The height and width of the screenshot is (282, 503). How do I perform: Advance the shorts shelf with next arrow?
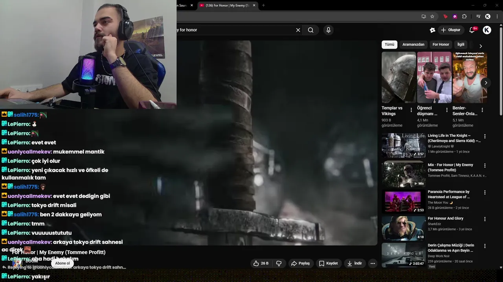click(x=486, y=83)
